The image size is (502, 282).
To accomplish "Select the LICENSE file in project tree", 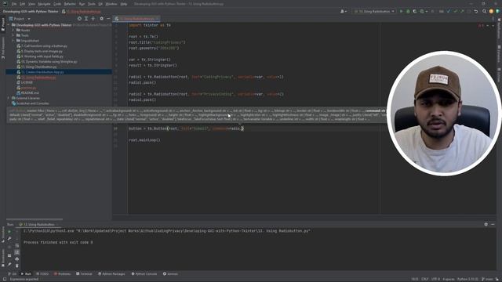I will [27, 82].
